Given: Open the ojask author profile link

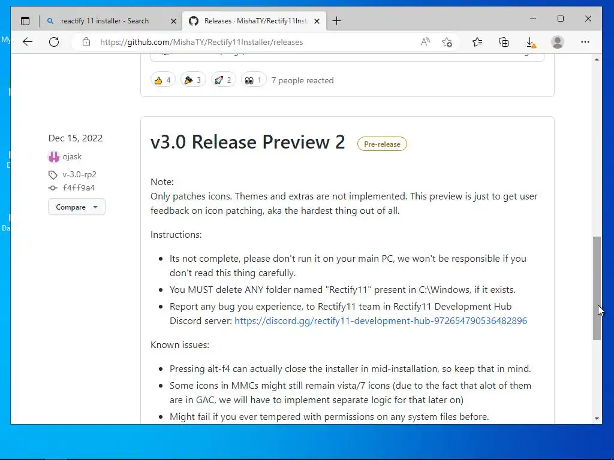Looking at the screenshot, I should click(72, 156).
